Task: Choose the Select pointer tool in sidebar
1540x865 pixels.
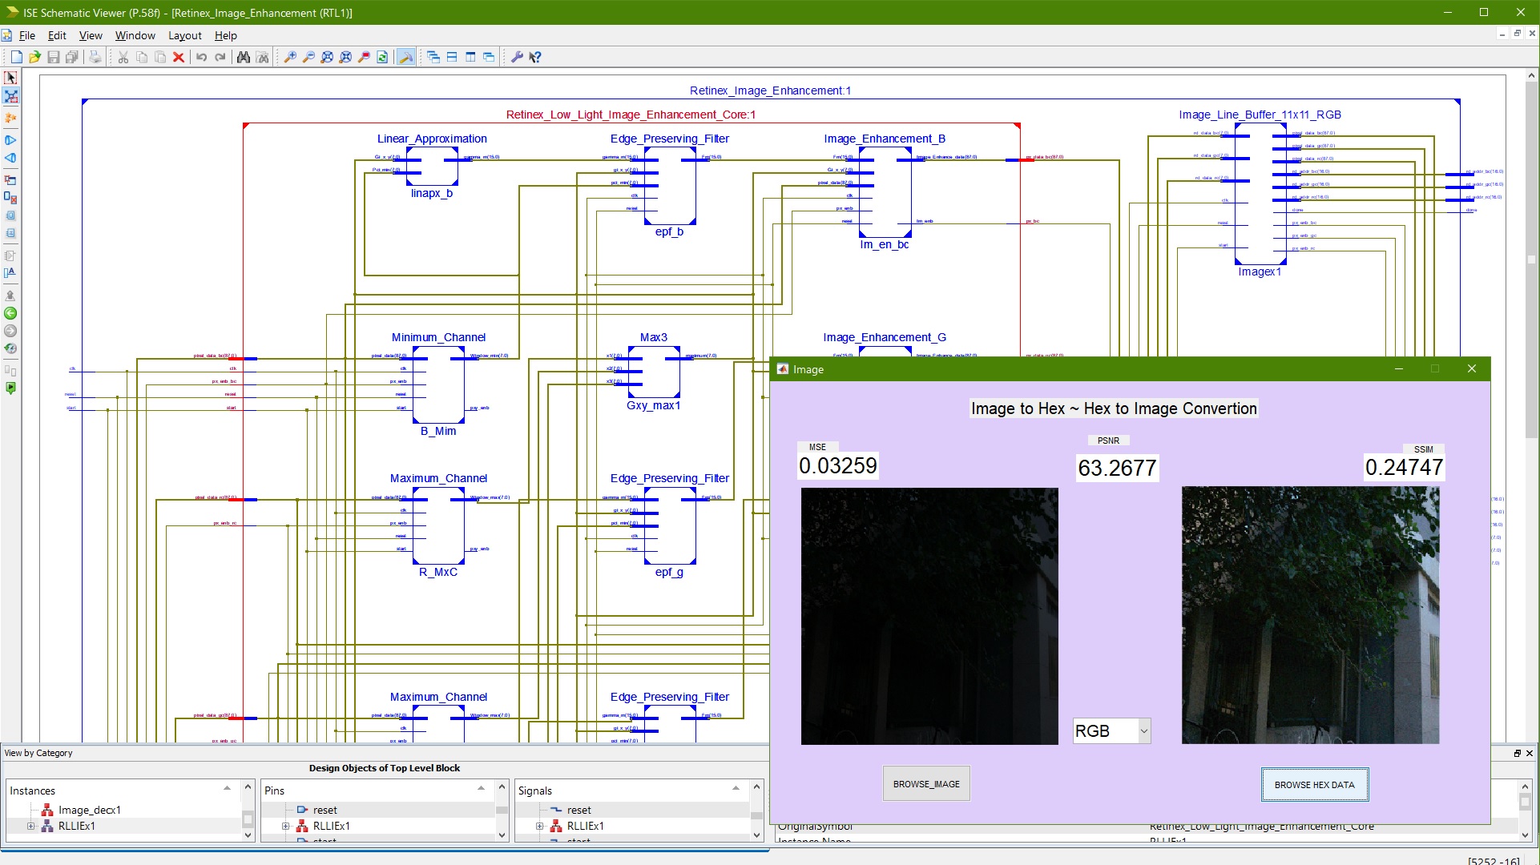Action: pyautogui.click(x=10, y=78)
